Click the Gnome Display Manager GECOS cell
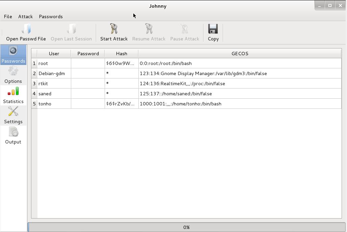347x232 pixels. pos(240,73)
